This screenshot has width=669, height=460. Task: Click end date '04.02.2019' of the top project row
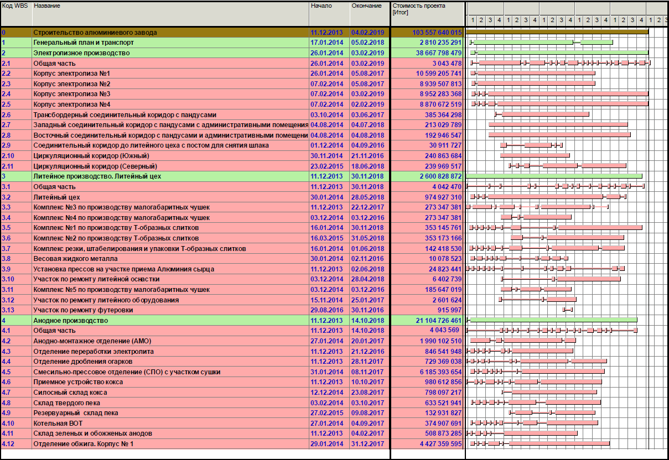tap(370, 33)
